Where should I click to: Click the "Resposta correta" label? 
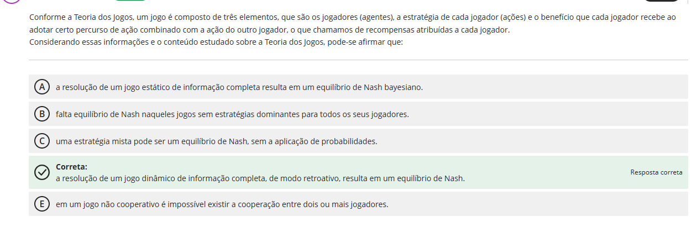click(x=656, y=172)
